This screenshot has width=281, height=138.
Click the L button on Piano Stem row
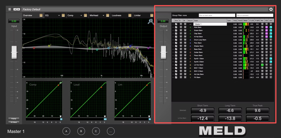coord(271,55)
